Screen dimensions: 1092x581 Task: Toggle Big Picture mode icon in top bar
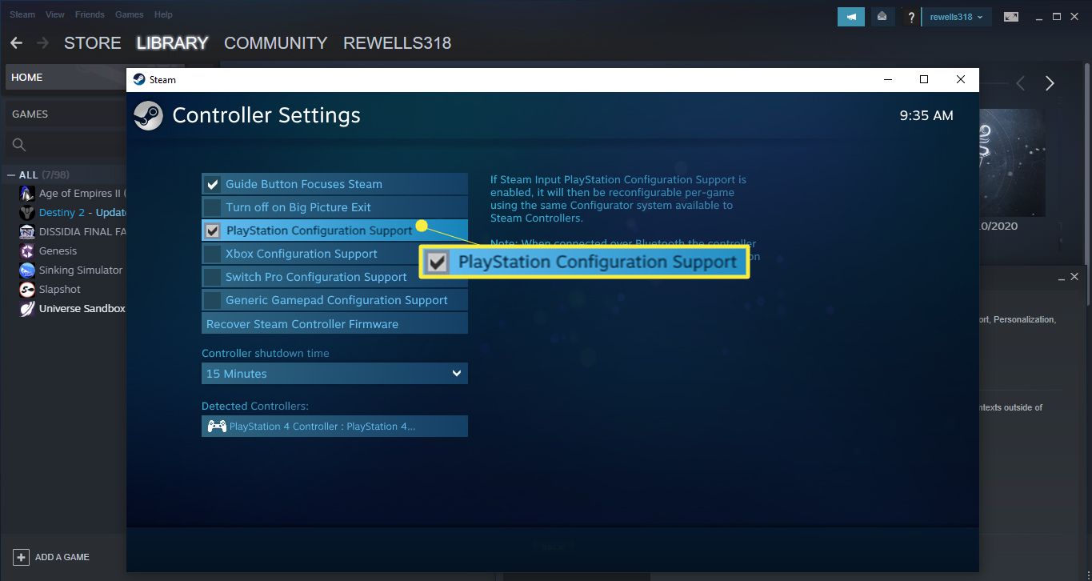coord(1011,17)
